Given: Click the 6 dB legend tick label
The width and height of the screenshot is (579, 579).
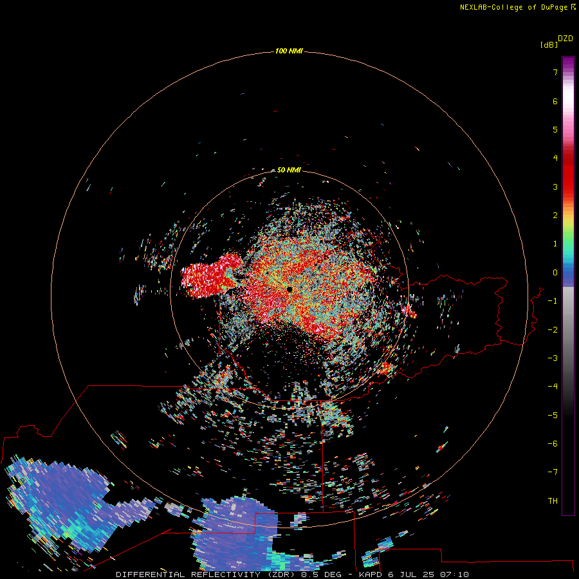Looking at the screenshot, I should [555, 101].
